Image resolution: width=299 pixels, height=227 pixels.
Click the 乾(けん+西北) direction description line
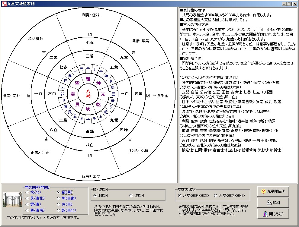point(211,145)
